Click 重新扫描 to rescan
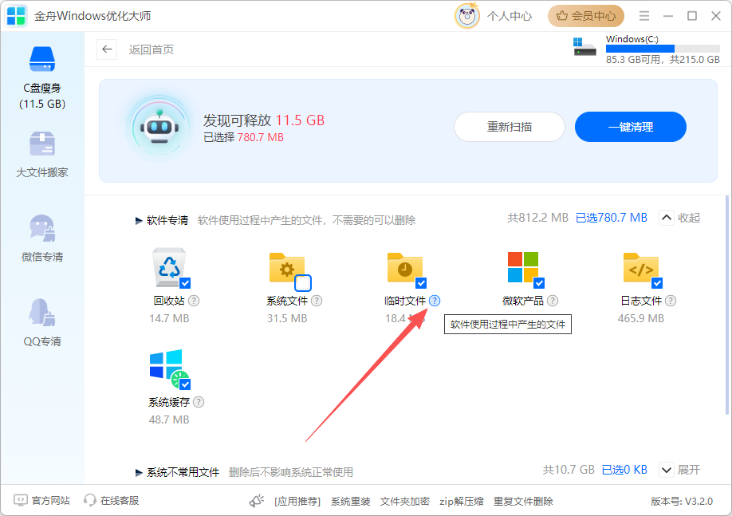The height and width of the screenshot is (516, 732). pyautogui.click(x=510, y=127)
